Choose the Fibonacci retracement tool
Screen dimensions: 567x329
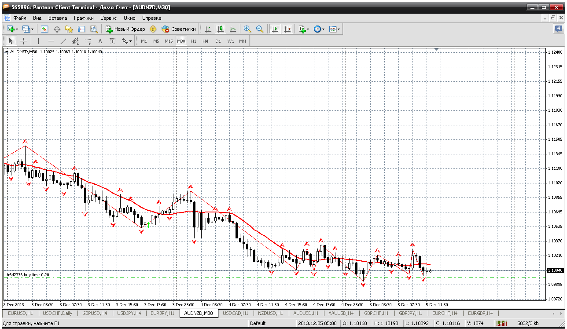coord(88,41)
